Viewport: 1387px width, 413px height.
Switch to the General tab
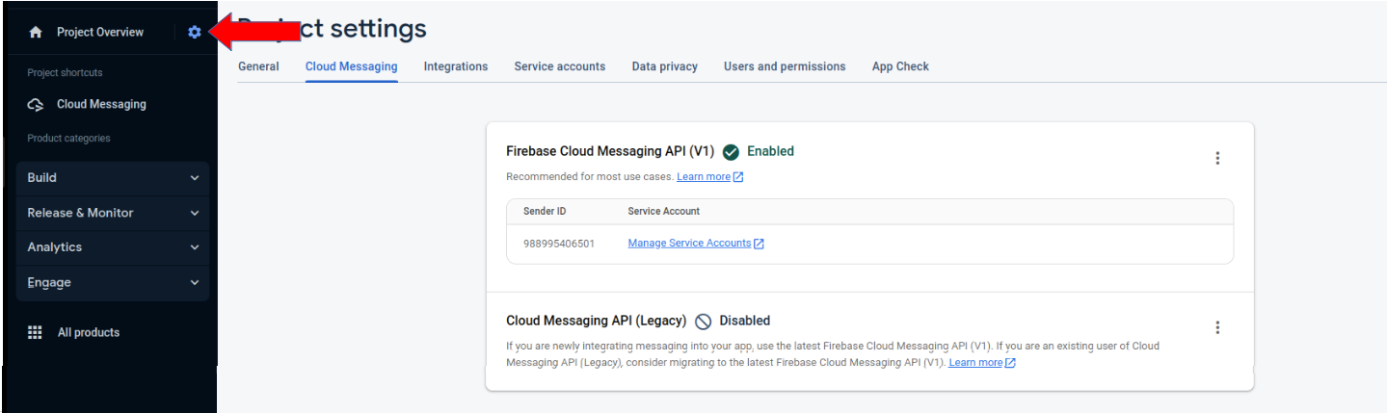pyautogui.click(x=258, y=66)
